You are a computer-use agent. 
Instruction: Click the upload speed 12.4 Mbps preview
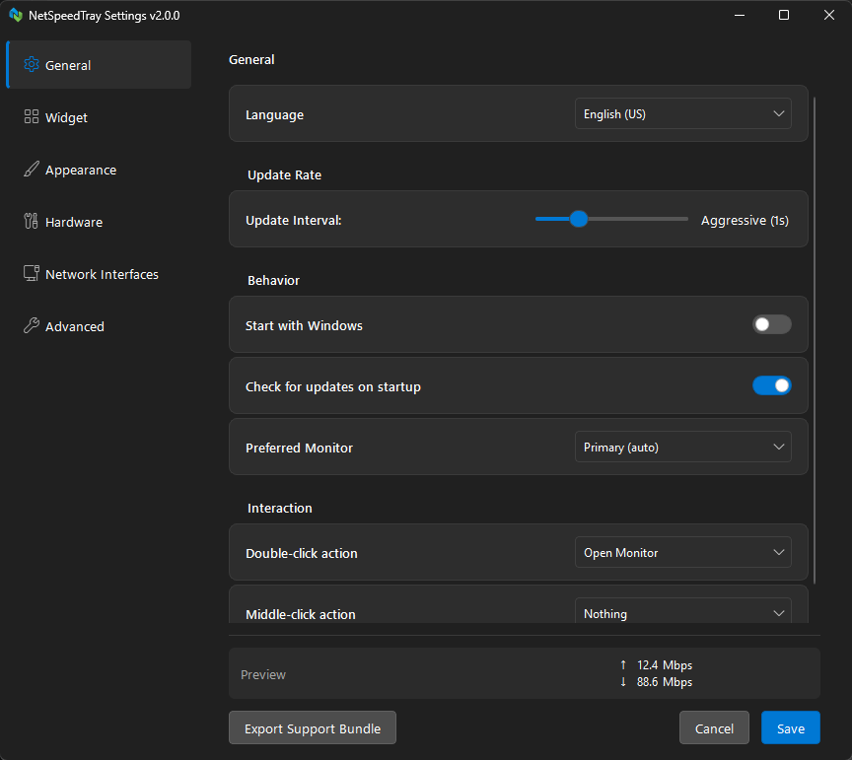[x=656, y=665]
